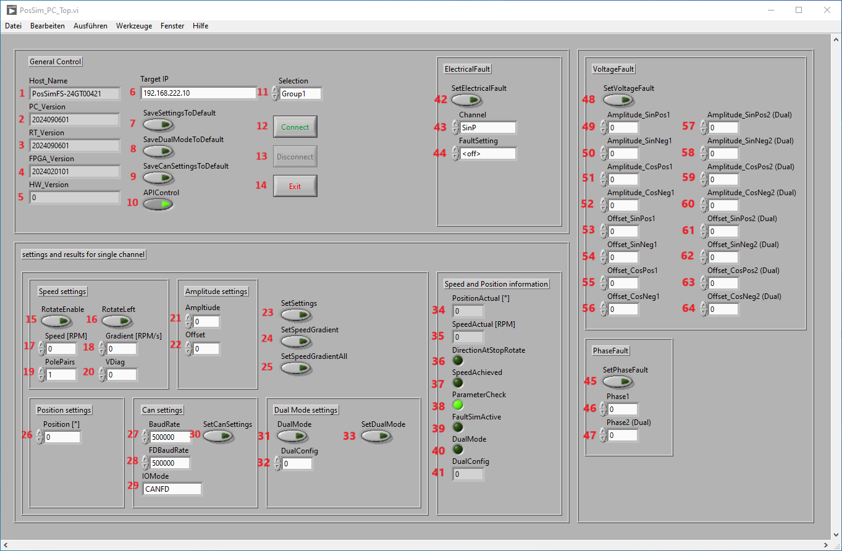Open the Ausführen menu
This screenshot has height=551, width=842.
tap(90, 26)
